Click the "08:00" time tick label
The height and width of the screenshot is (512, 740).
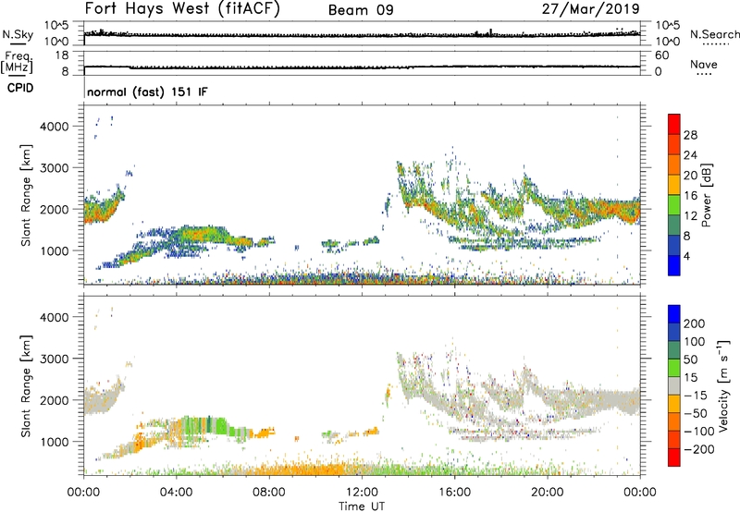tap(268, 493)
